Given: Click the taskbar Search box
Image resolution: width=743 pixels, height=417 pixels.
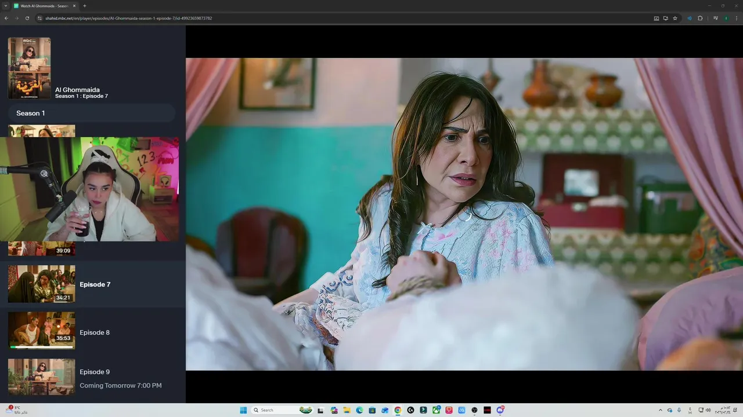Looking at the screenshot, I should (x=283, y=410).
